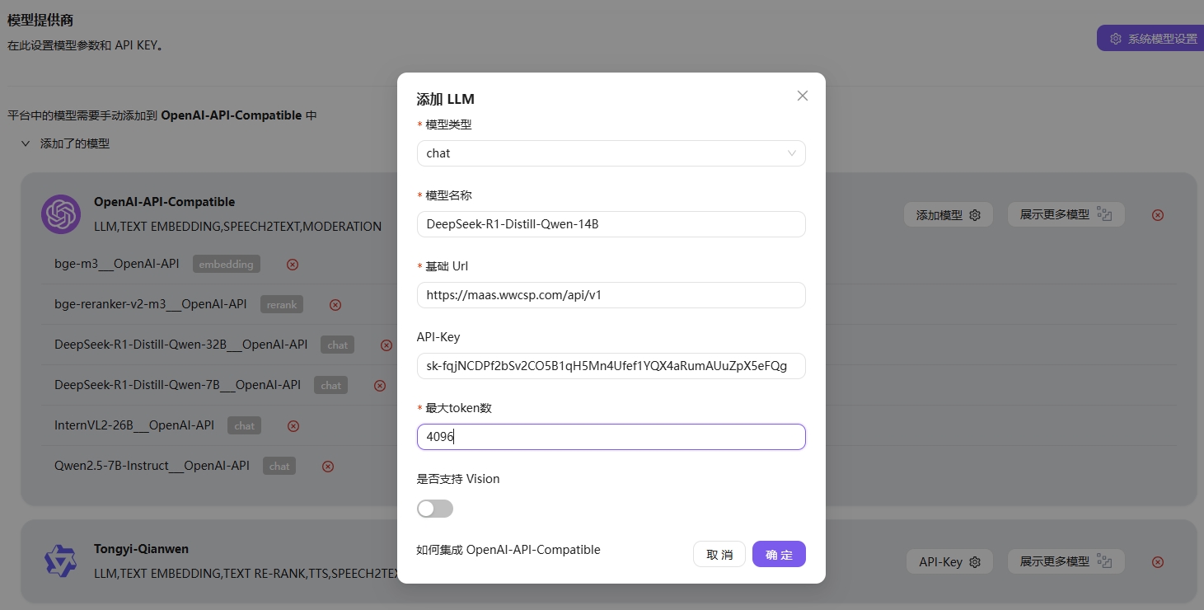Select InternVL2-26B__OpenAI-API model name
Viewport: 1204px width, 610px height.
(x=134, y=425)
